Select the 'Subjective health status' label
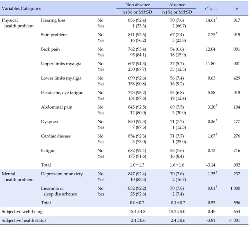The width and height of the screenshot is (250, 225). (24, 221)
